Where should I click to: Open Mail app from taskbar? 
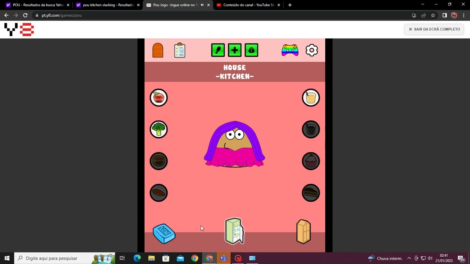(x=180, y=258)
